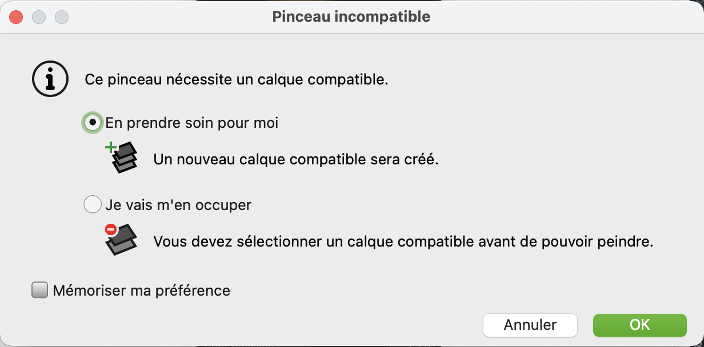704x347 pixels.
Task: Confirm with the green OK button
Action: (x=639, y=325)
